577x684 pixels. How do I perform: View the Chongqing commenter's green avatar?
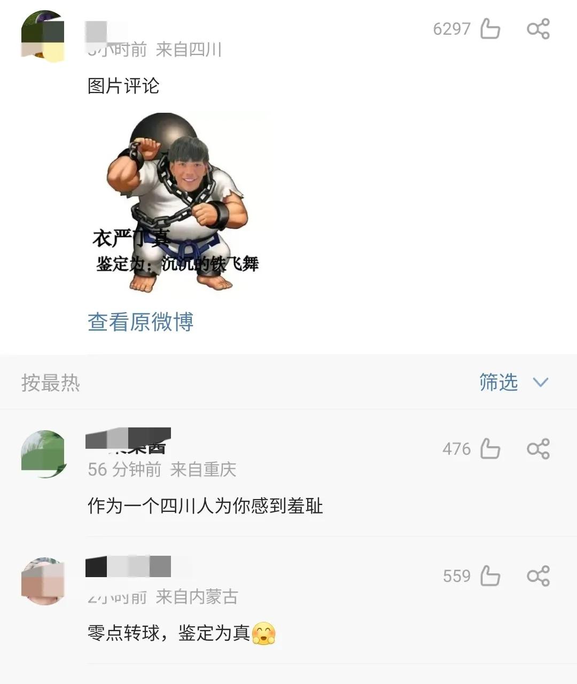(43, 454)
